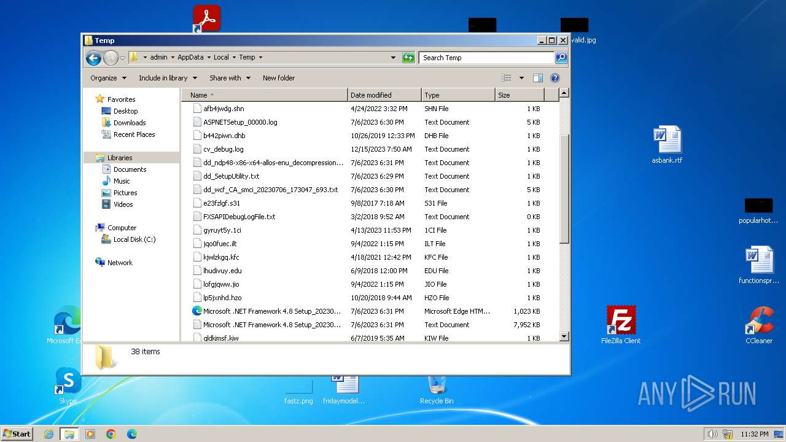Expand the dropdown arrow after admin breadcrumb
Screen dimensions: 786x442
tap(173, 58)
